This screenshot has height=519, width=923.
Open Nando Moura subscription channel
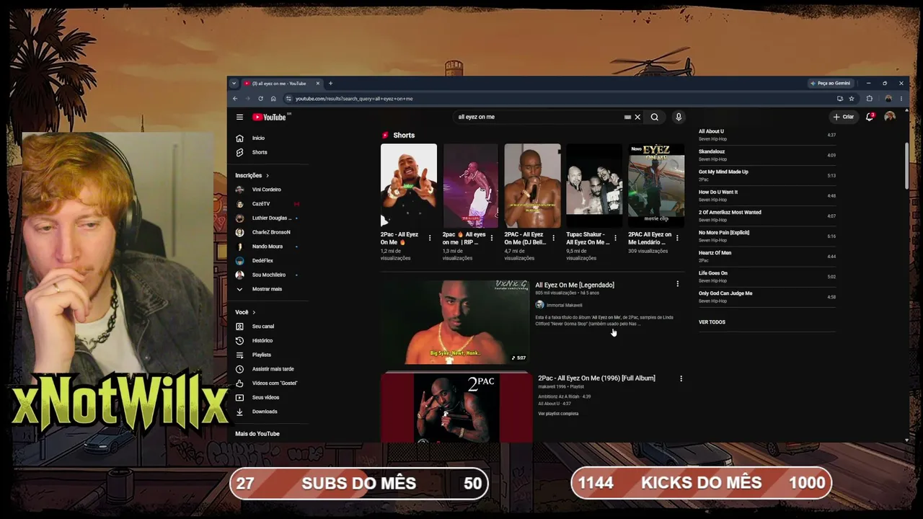[267, 247]
